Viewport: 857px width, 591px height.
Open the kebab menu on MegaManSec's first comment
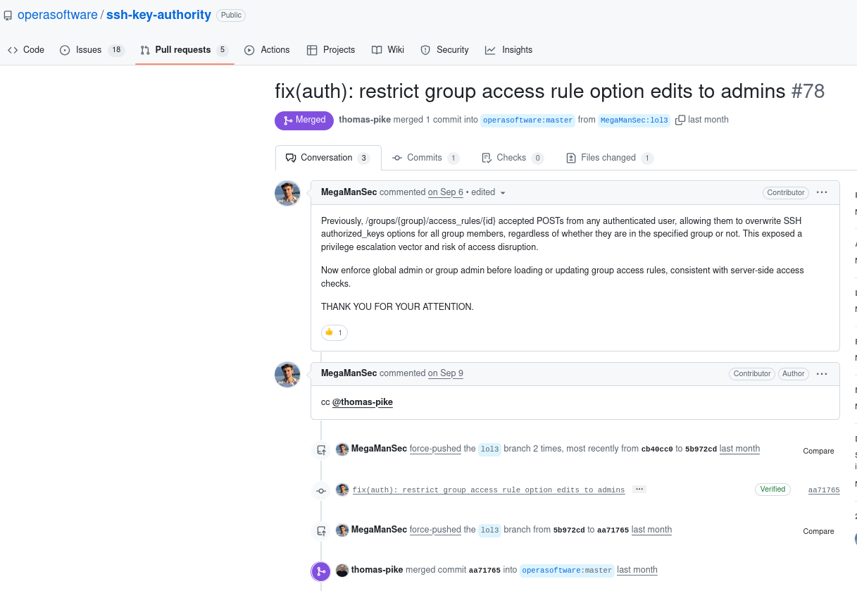coord(821,192)
